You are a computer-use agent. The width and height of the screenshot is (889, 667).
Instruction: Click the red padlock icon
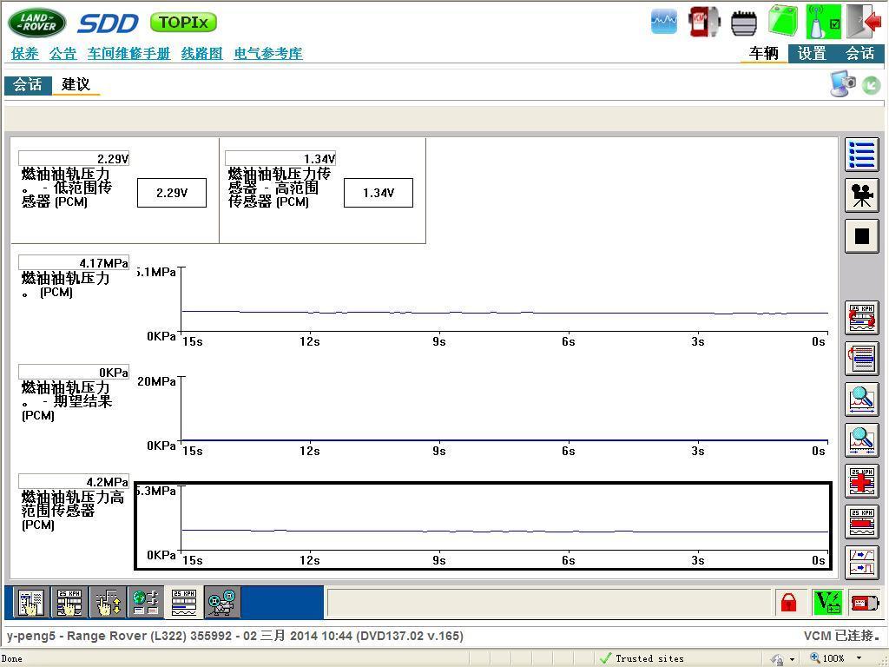(788, 603)
